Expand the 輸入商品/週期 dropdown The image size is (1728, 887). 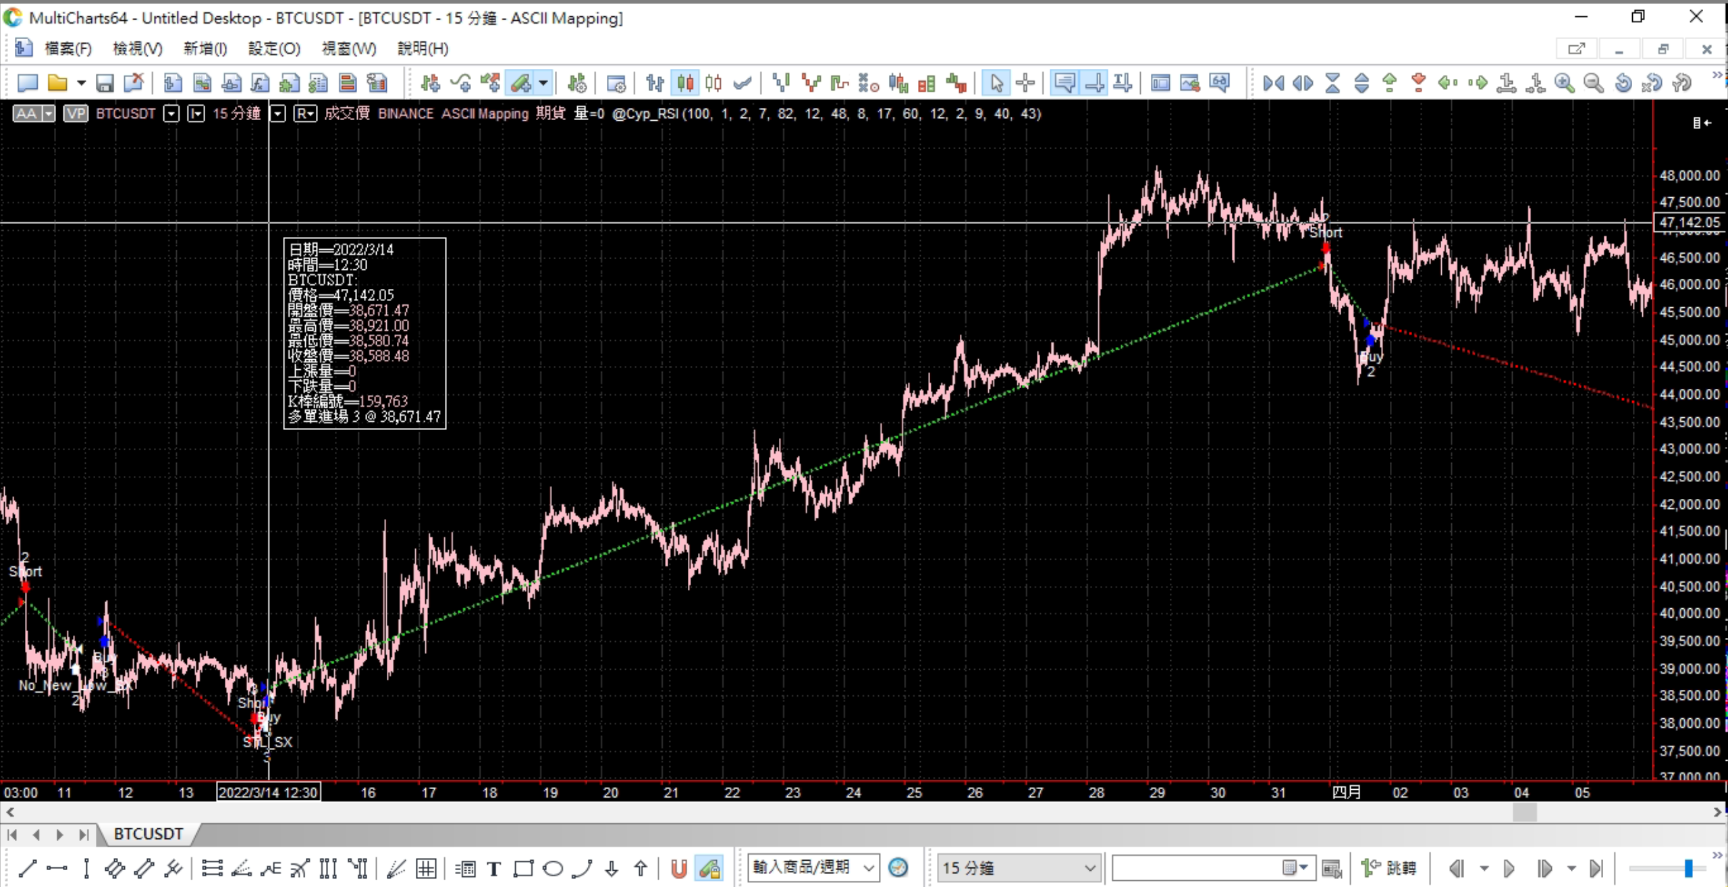click(869, 868)
